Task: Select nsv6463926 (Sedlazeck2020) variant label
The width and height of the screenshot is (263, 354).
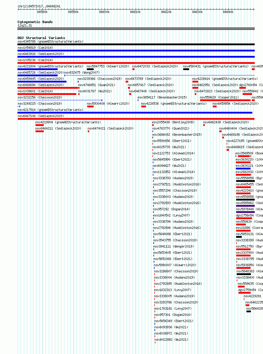Action: 41,54
